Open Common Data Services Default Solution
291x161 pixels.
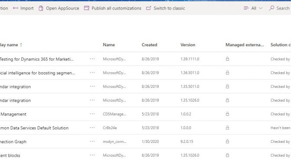coord(34,128)
